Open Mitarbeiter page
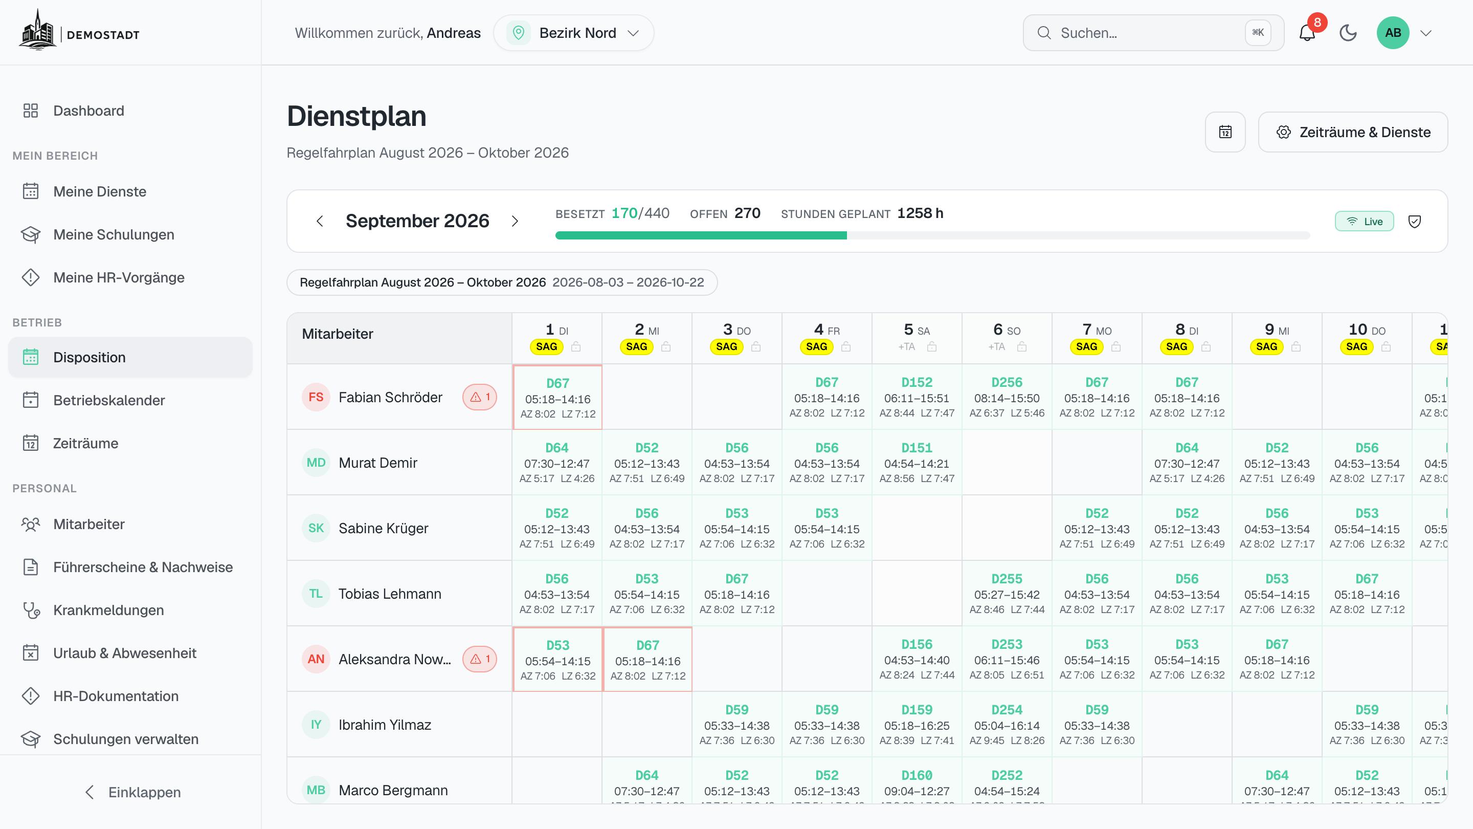1473x829 pixels. pos(130,524)
